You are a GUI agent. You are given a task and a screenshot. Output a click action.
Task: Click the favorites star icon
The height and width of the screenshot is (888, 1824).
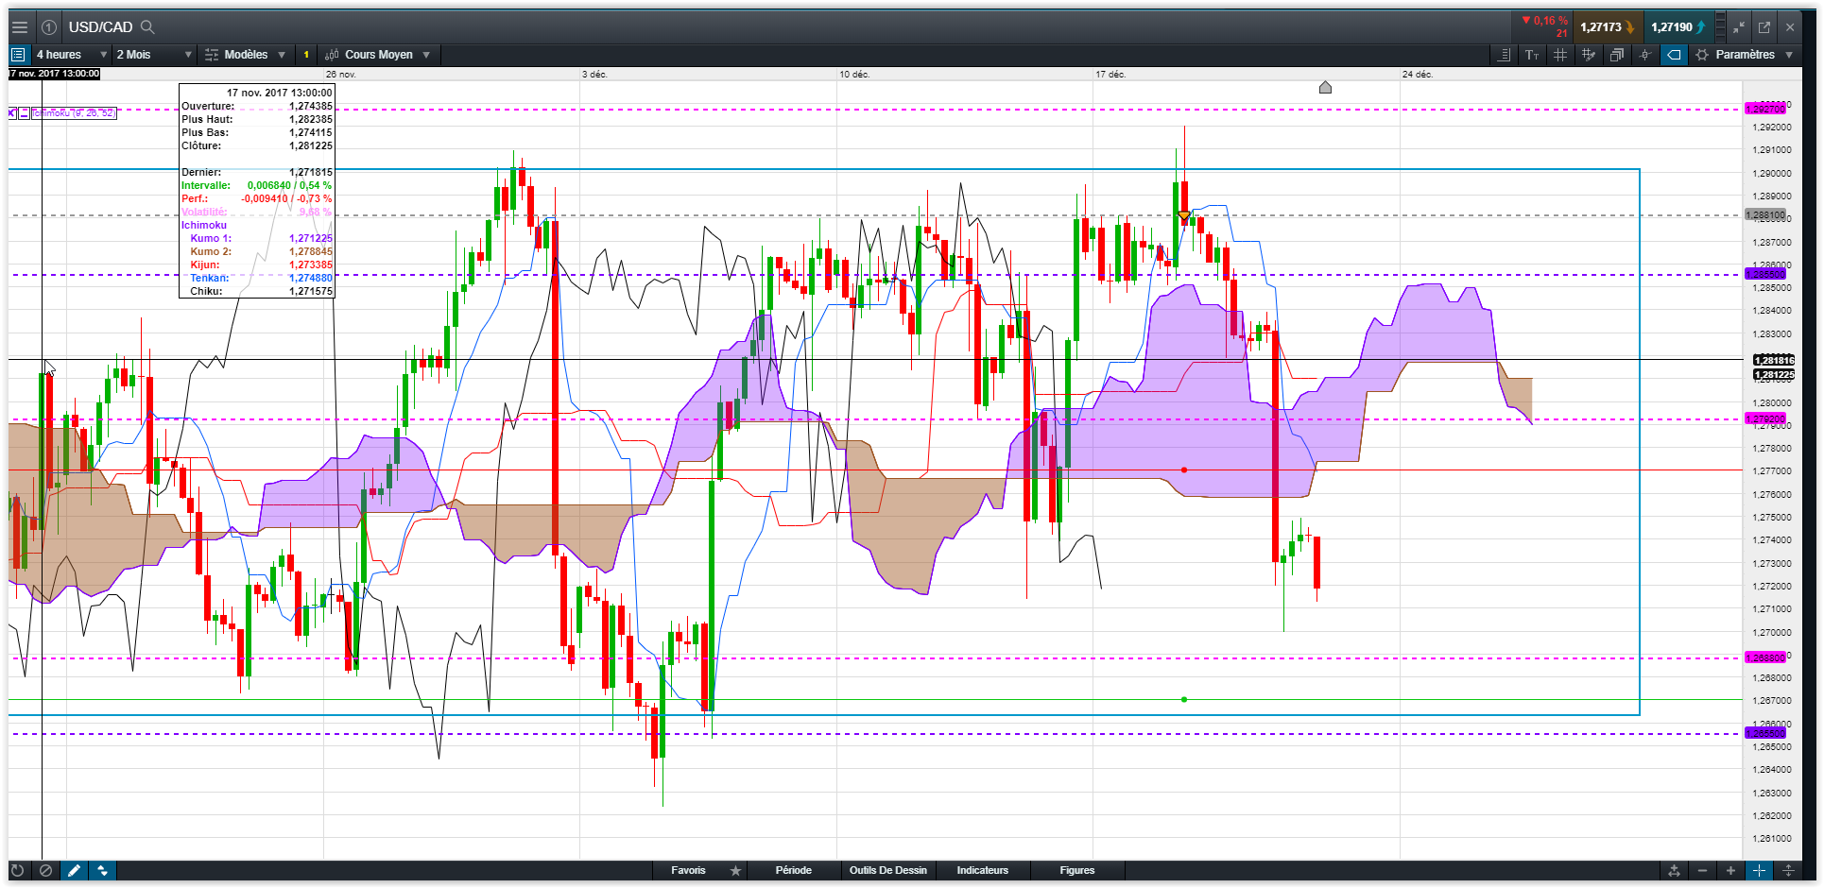click(735, 870)
